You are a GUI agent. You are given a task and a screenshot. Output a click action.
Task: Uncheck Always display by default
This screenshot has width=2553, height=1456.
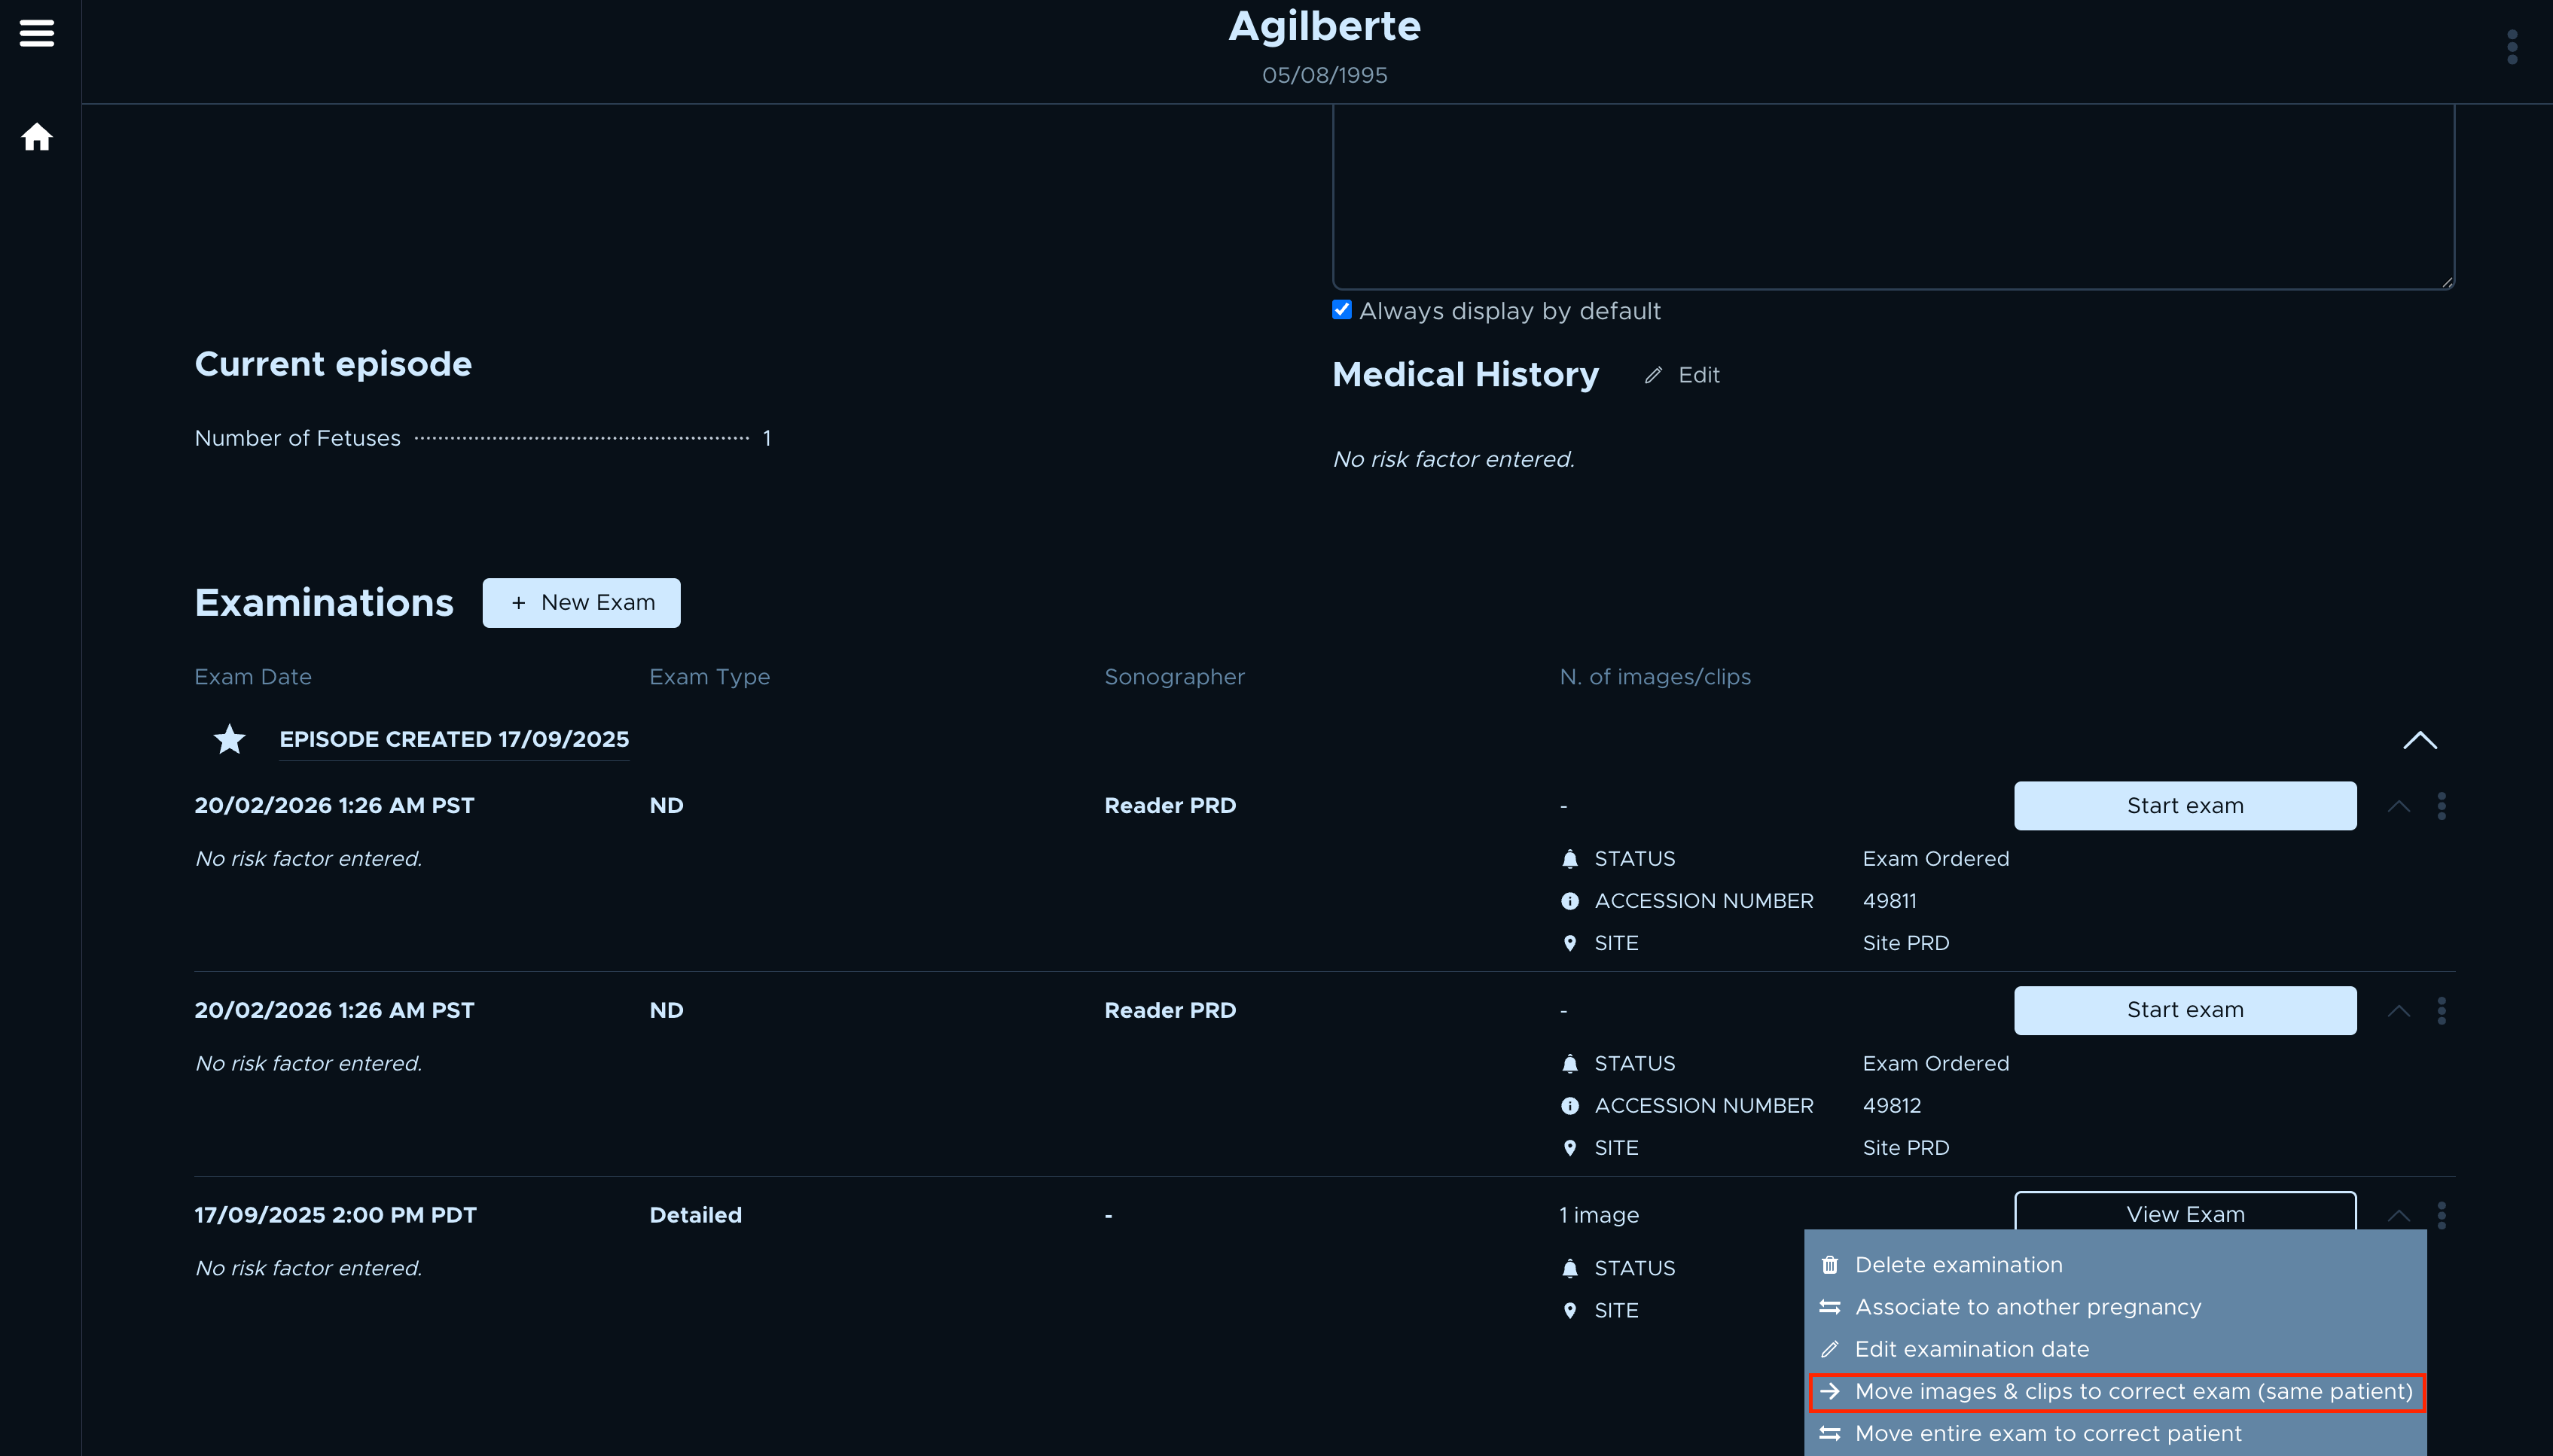point(1342,310)
